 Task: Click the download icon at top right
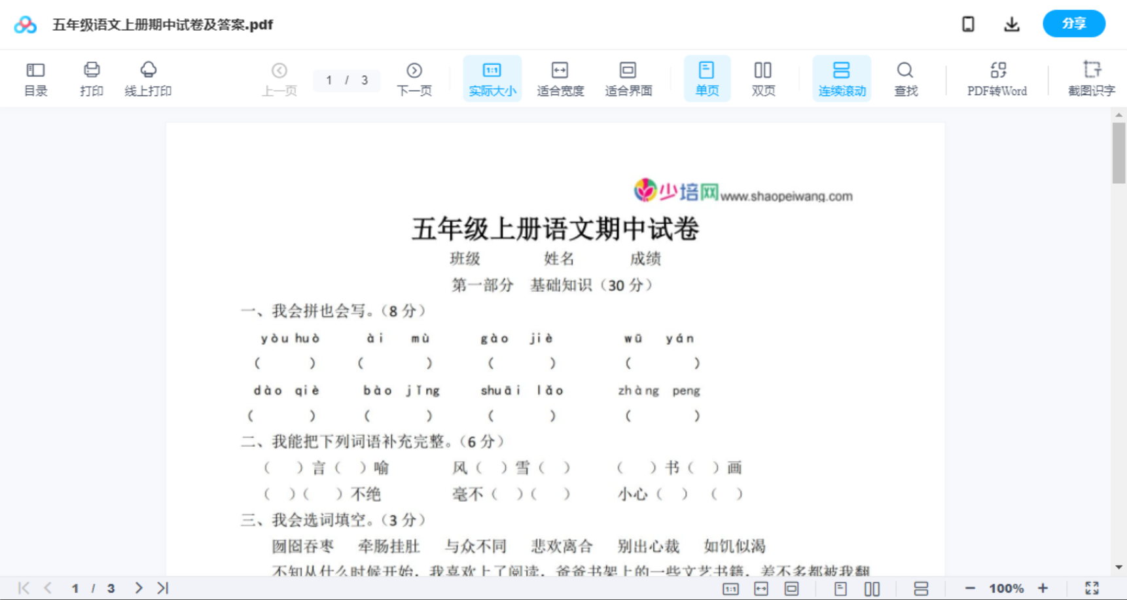point(1012,24)
